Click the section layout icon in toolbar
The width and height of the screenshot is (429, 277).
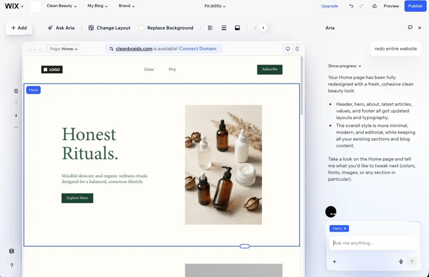[x=237, y=28]
